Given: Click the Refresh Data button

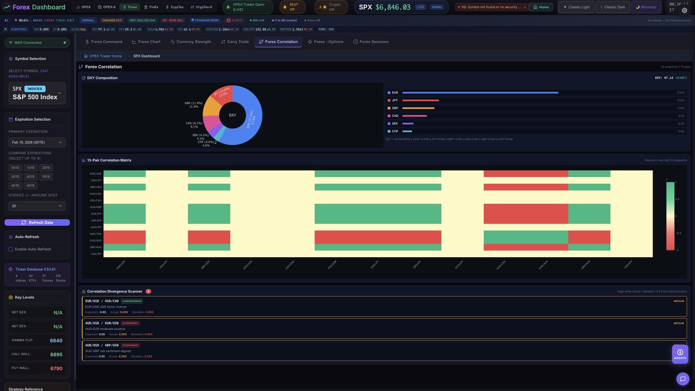Looking at the screenshot, I should point(37,222).
